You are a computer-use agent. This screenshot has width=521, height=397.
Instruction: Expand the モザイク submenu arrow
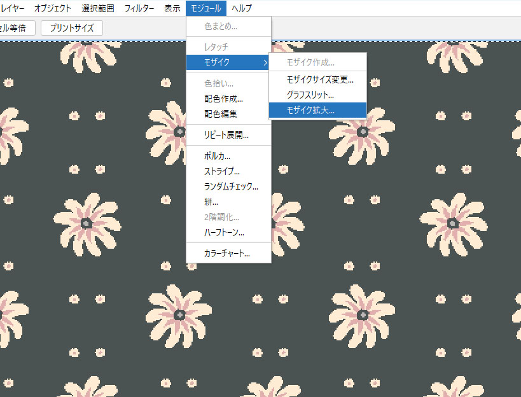tap(265, 62)
